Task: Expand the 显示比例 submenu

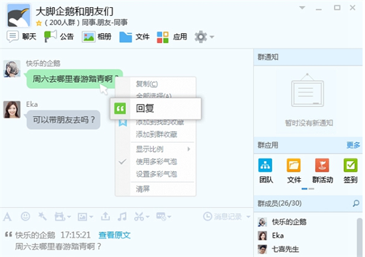Action: 163,149
